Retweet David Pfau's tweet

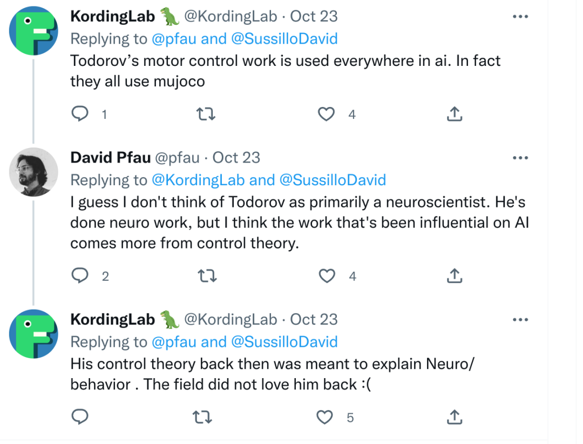tap(204, 276)
